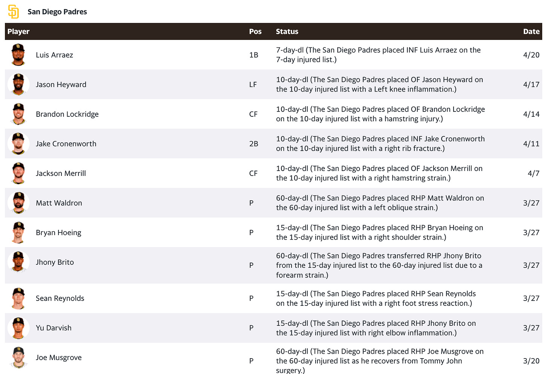Click CF position in Brandon Lockridge row
Screen dimensions: 549x374
[x=253, y=114]
